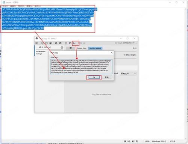Screen dimensions: 188x144
Task: Click the Notepad scrollbar down arrow
Action: pyautogui.click(x=186, y=138)
